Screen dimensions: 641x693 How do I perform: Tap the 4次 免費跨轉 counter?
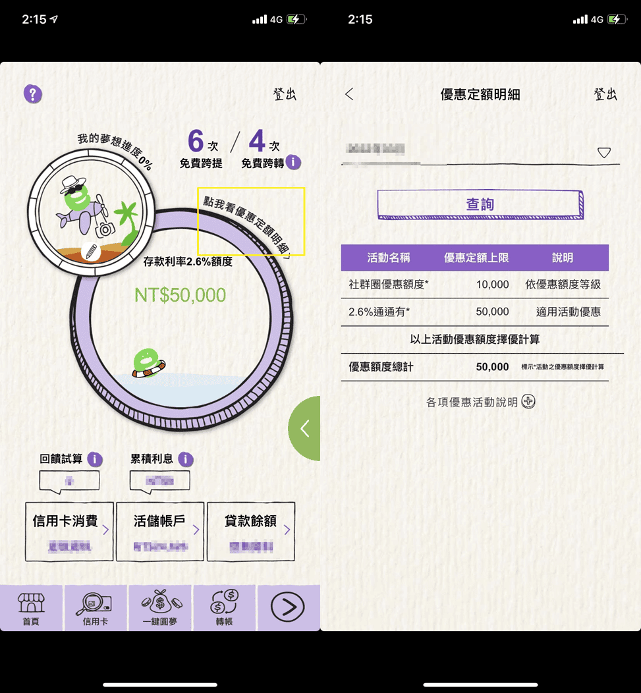(264, 148)
